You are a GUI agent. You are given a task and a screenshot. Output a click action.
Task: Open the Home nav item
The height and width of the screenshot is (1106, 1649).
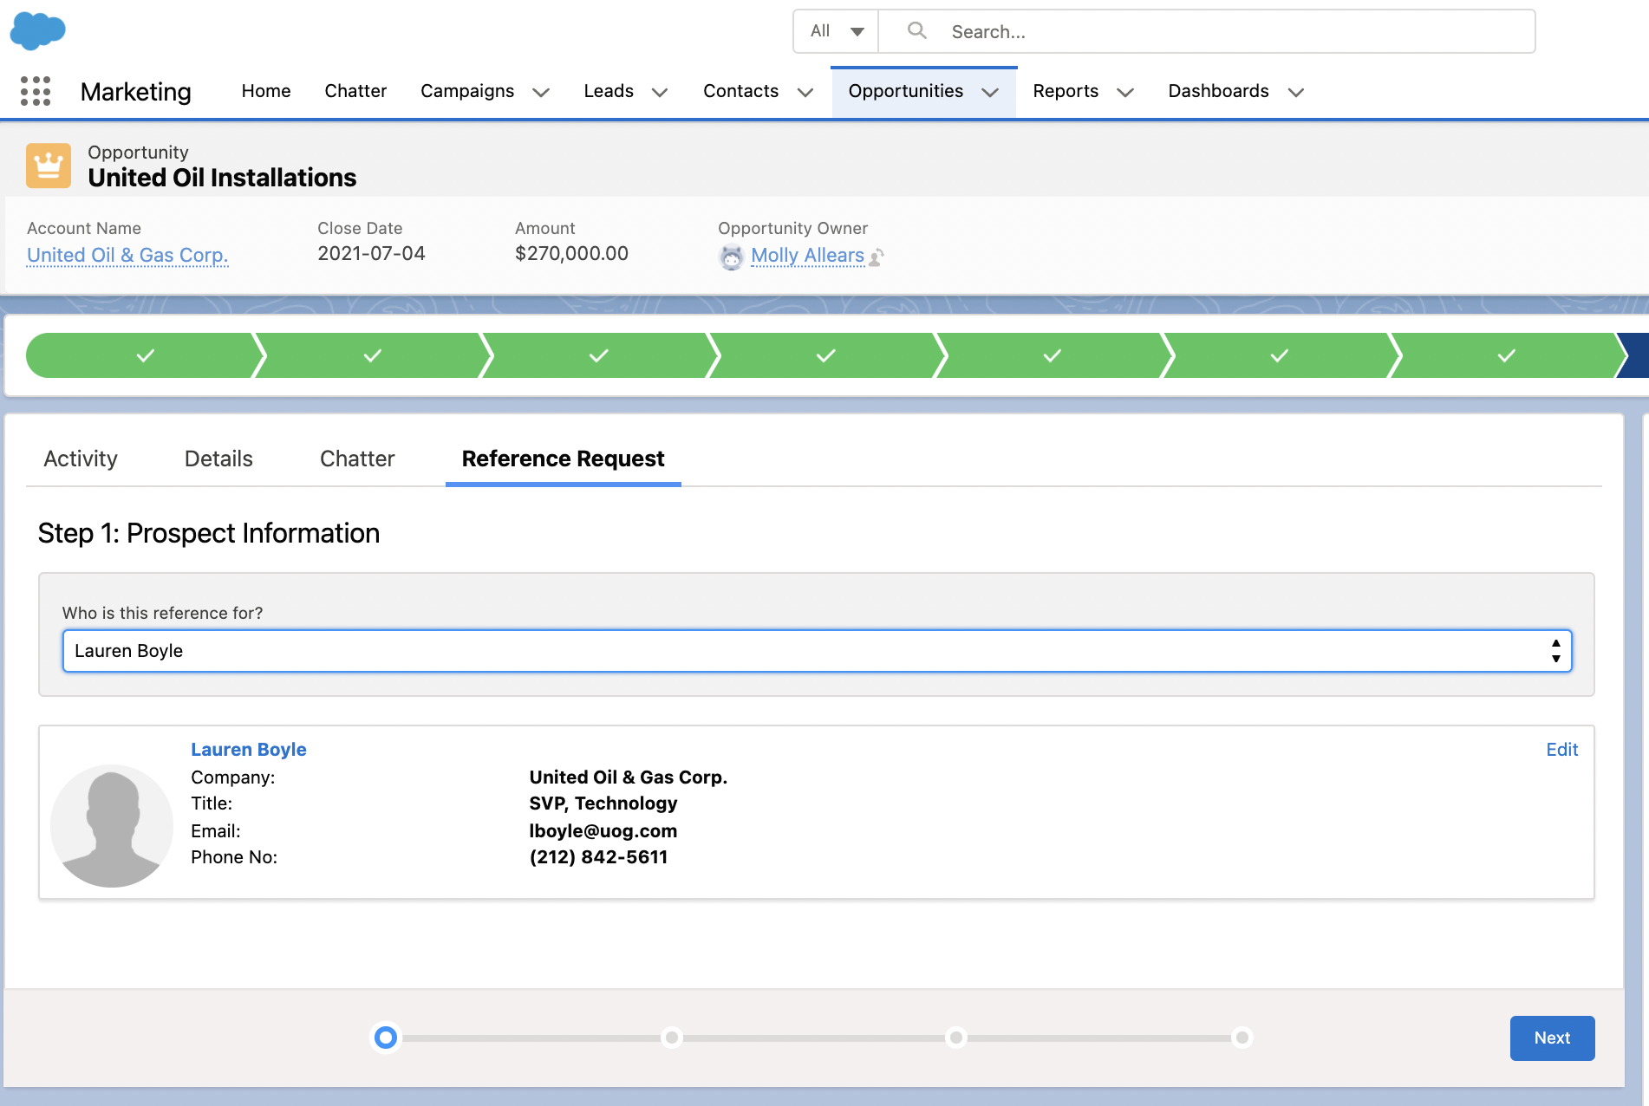pyautogui.click(x=266, y=91)
